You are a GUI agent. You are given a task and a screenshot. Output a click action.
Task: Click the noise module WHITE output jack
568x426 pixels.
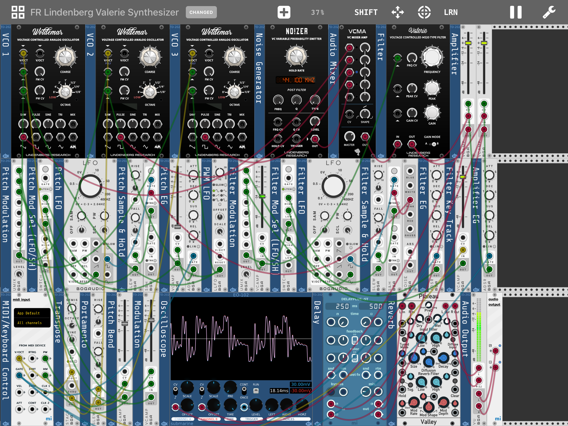point(410,185)
